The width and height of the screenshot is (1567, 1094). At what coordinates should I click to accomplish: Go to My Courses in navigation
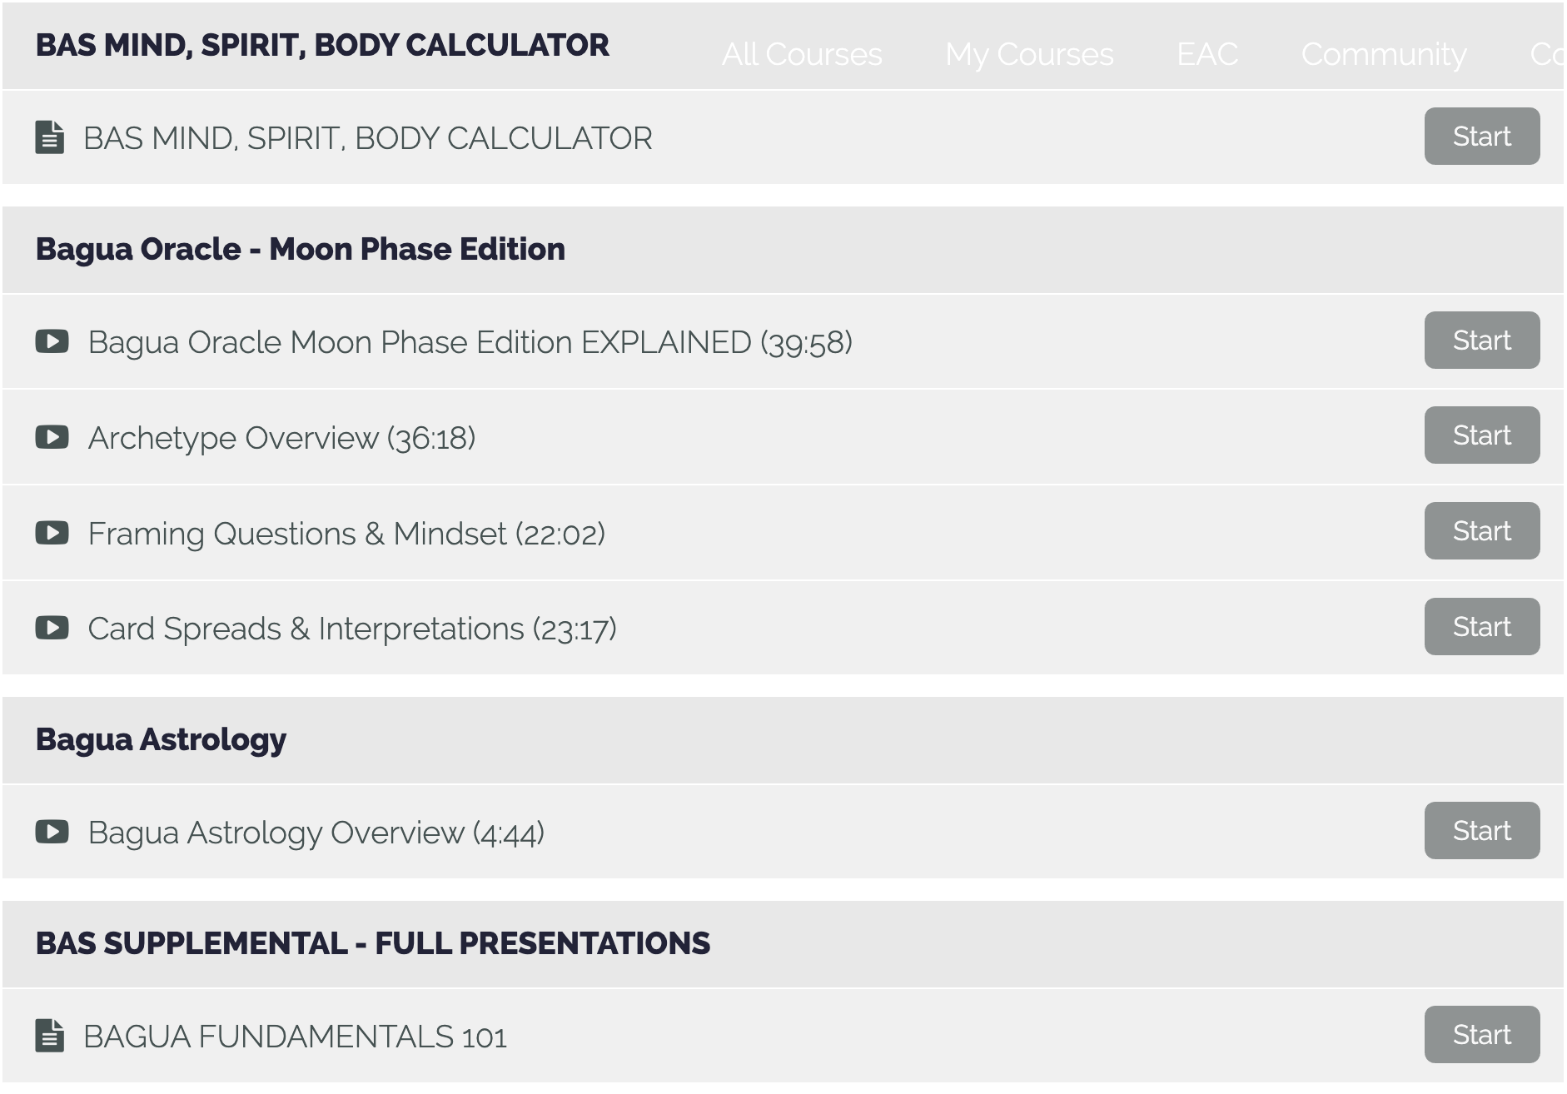1029,55
